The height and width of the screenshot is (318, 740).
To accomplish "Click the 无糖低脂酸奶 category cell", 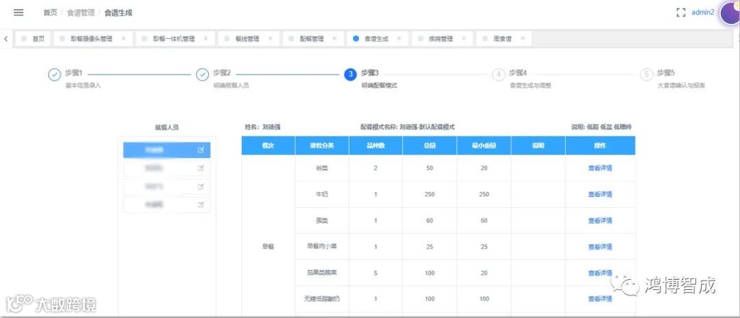I will 322,299.
